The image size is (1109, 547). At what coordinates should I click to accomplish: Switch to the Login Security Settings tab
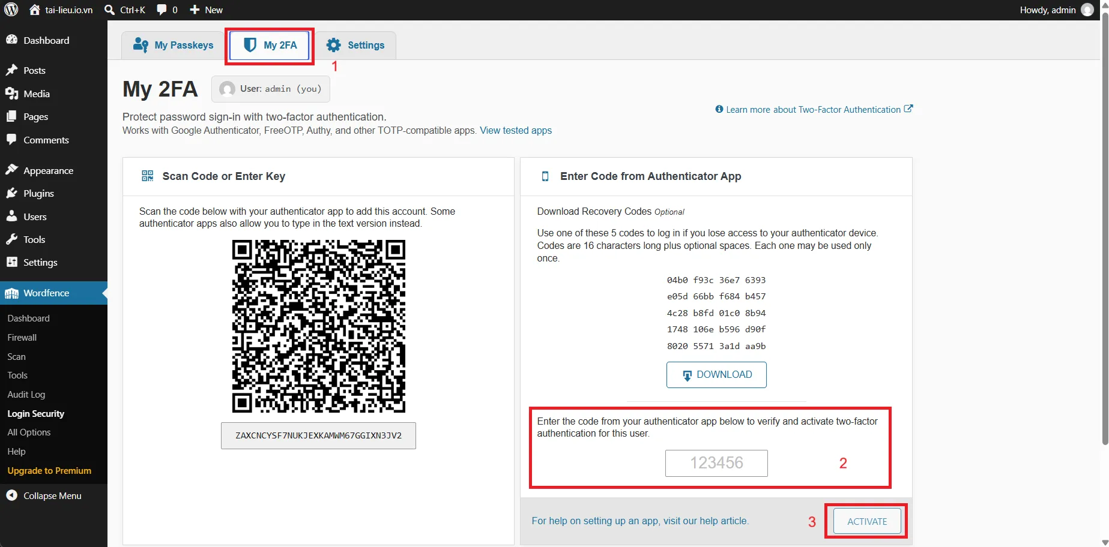355,45
